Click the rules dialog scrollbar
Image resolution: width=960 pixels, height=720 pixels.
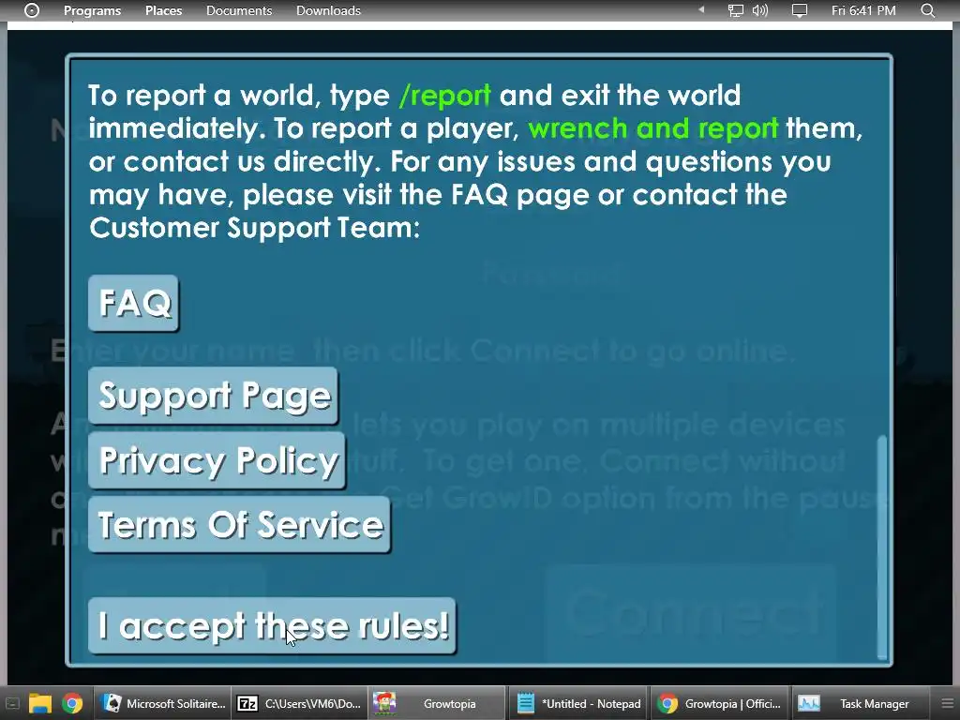[x=881, y=547]
